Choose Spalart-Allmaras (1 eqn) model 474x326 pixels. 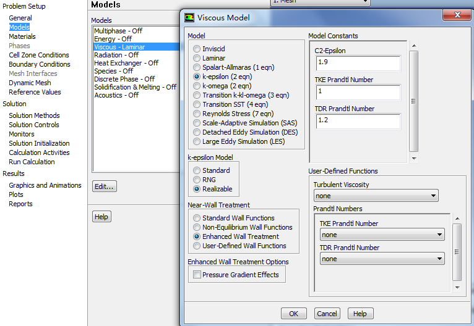point(197,67)
